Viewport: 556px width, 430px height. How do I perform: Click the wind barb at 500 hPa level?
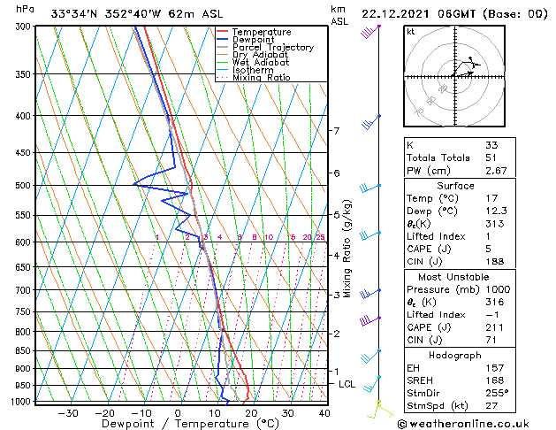tap(370, 188)
